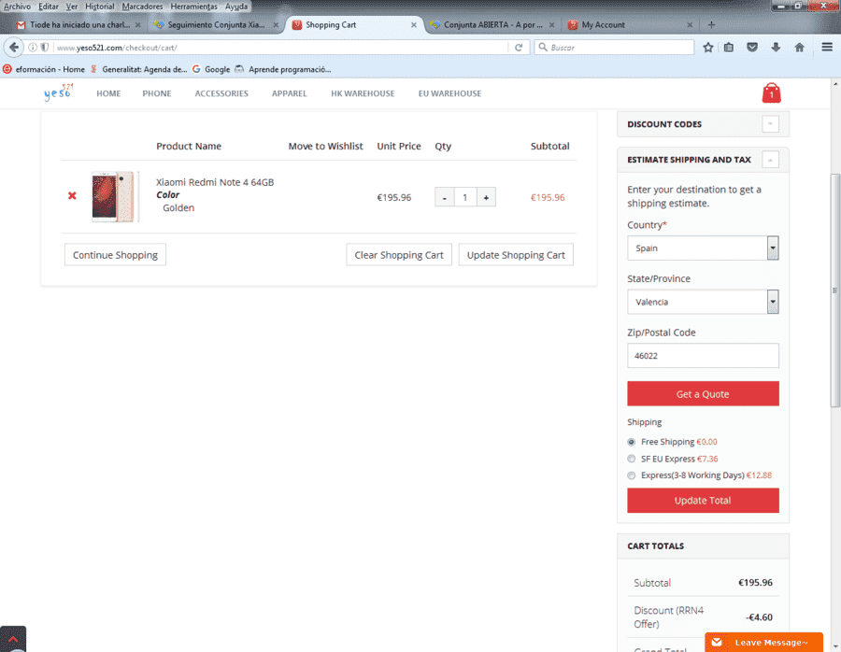Image resolution: width=841 pixels, height=652 pixels.
Task: Click the red shopping bag cart icon
Action: (771, 93)
